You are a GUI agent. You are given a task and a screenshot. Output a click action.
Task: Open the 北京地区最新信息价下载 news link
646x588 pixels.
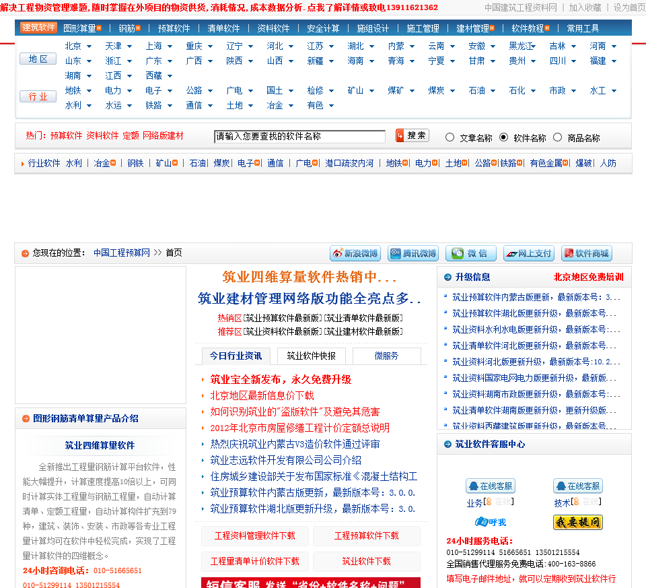tap(262, 396)
